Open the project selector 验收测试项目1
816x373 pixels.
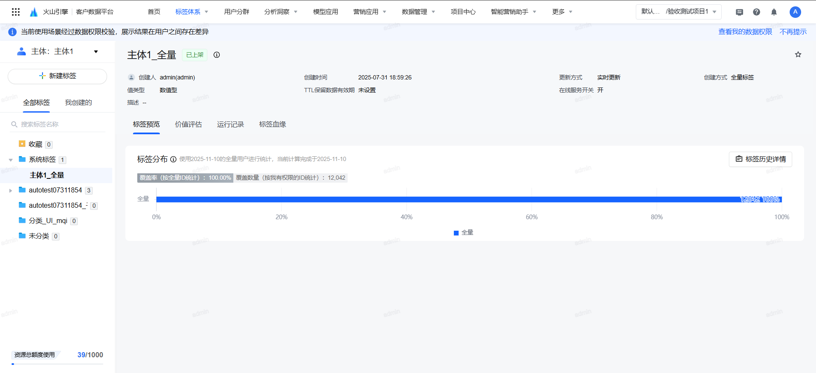[679, 12]
